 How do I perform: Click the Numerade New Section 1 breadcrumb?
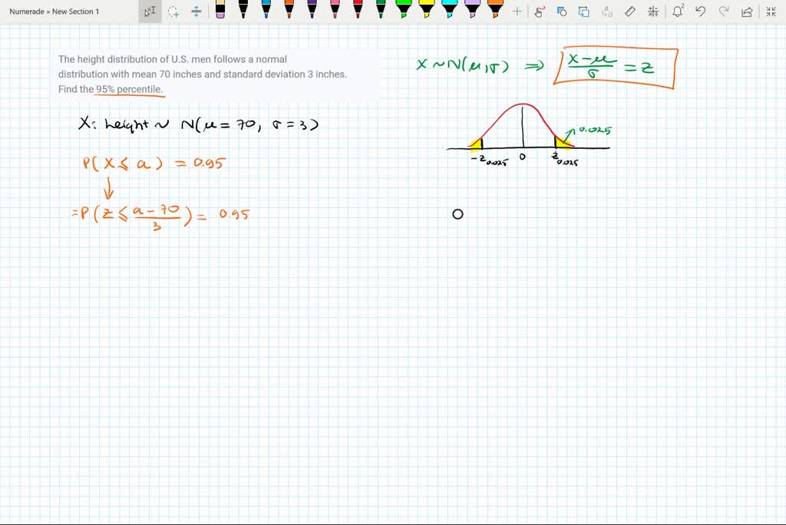(x=54, y=12)
